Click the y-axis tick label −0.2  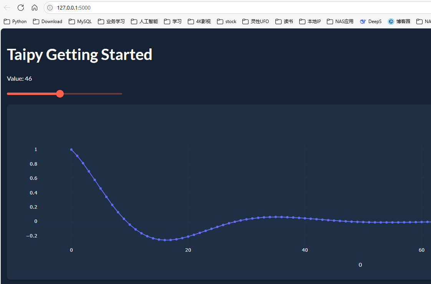coord(31,236)
